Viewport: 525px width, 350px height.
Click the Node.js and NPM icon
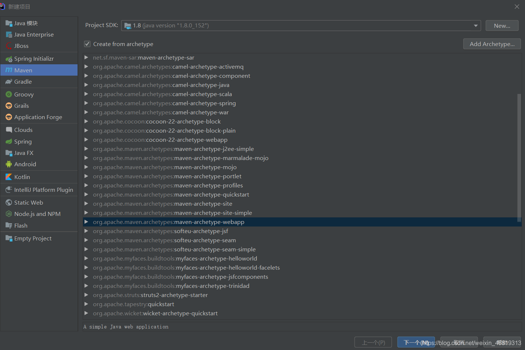(9, 214)
